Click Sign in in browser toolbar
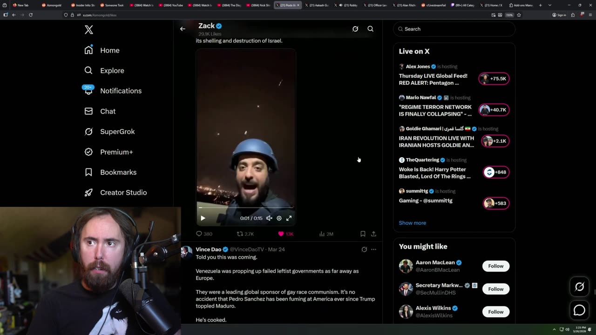 point(559,15)
